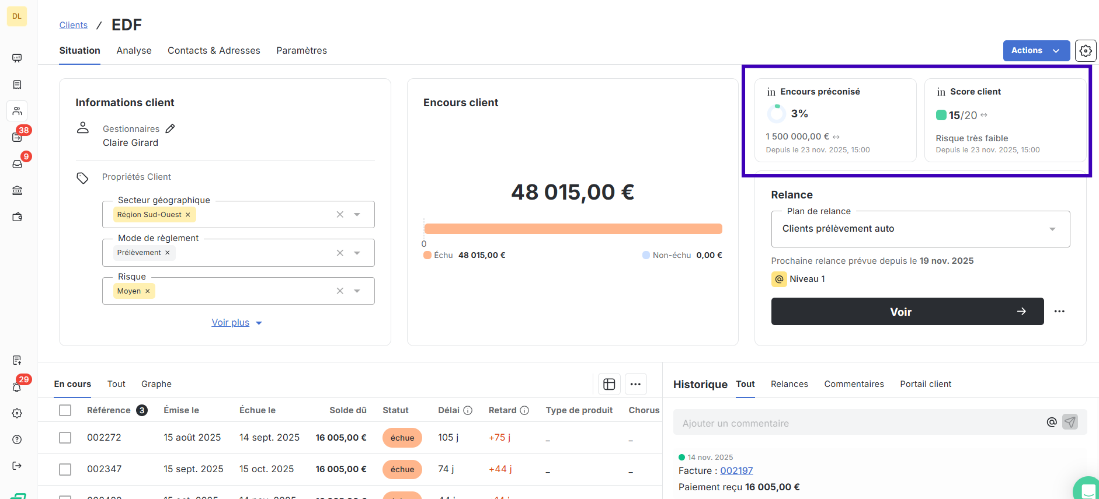Remove the Moyen risk tag

tap(148, 291)
